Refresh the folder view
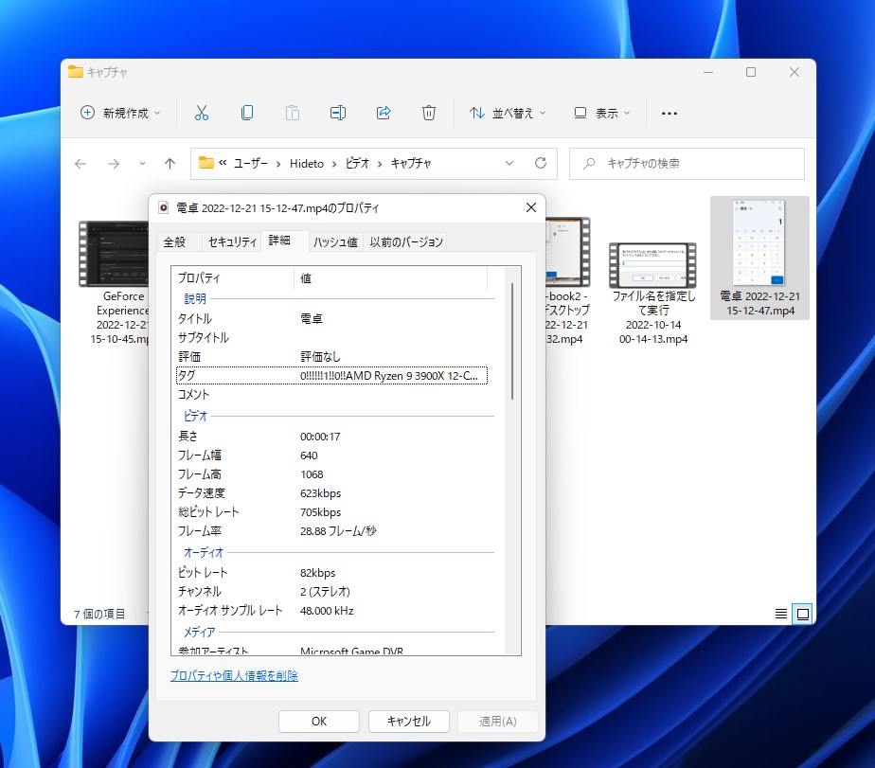This screenshot has width=875, height=768. point(540,163)
